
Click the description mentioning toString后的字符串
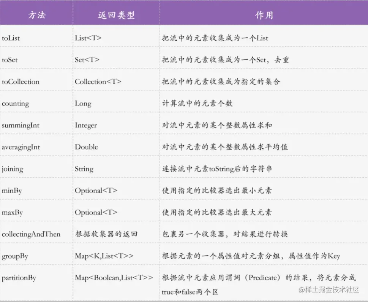click(217, 169)
